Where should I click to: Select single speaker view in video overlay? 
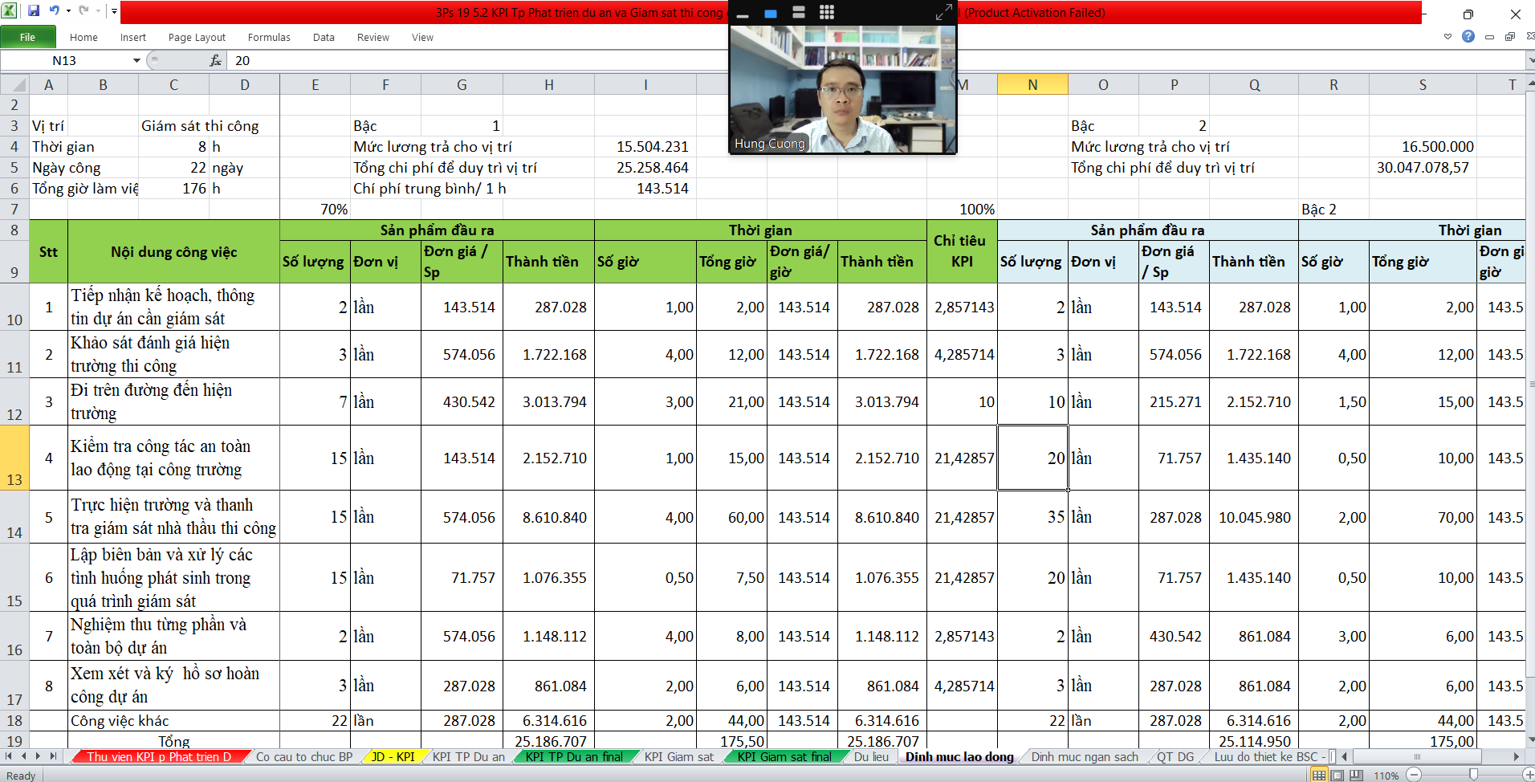771,14
